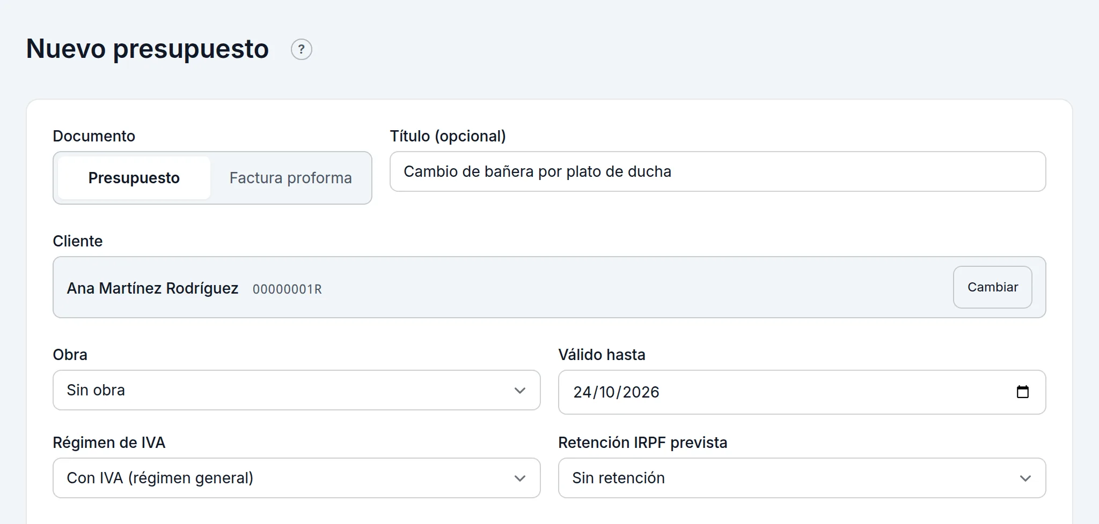Click the client name Ana Martínez Rodríguez
The height and width of the screenshot is (524, 1099).
pyautogui.click(x=152, y=288)
